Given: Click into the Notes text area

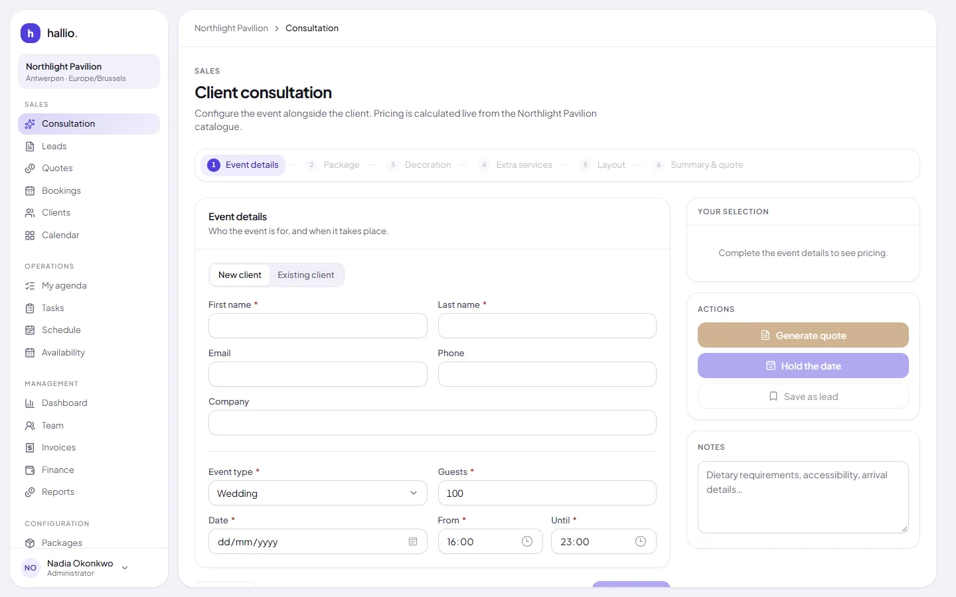Looking at the screenshot, I should [x=803, y=497].
